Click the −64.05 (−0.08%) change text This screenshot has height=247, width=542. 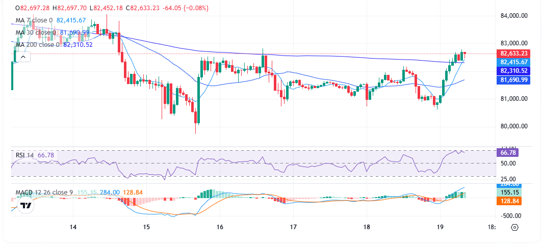tap(185, 8)
